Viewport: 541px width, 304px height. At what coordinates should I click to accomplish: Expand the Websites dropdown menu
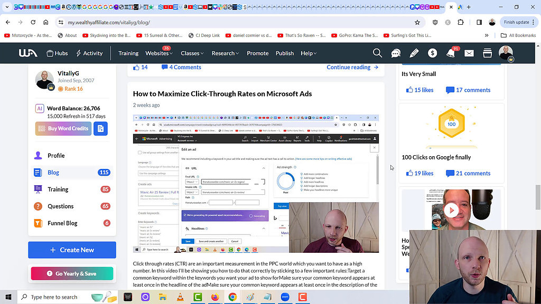pos(158,53)
